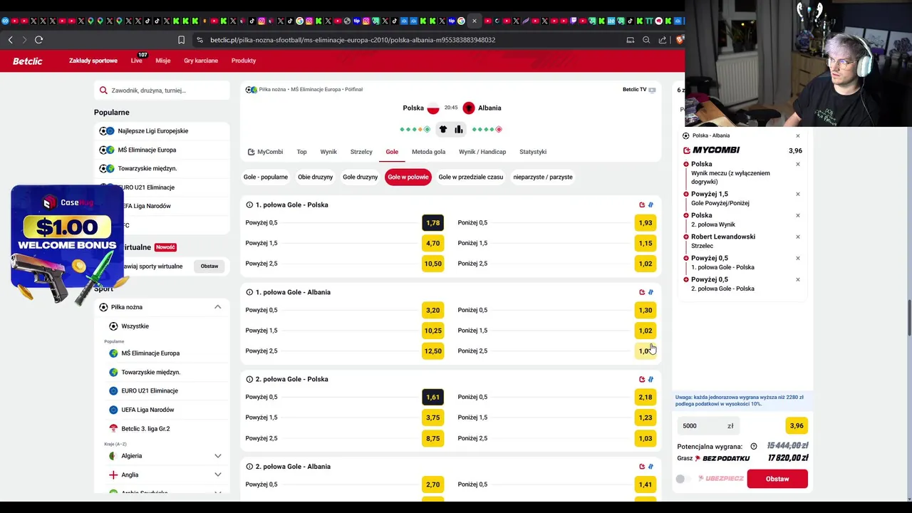Click blue icon in 2. połowa Gole - Polska header
912x513 pixels.
(651, 379)
